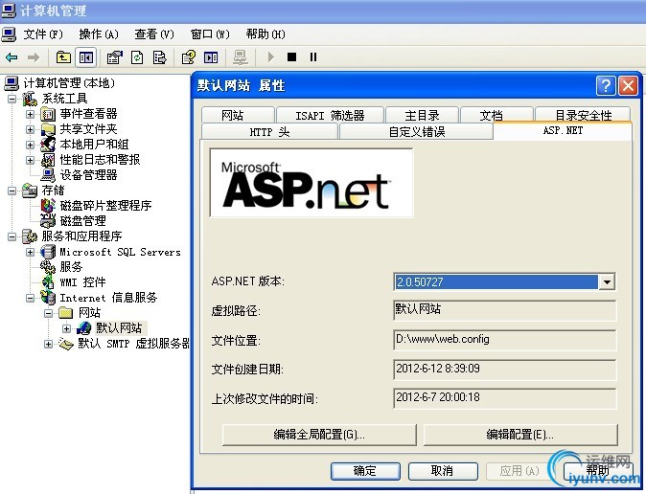Toggle the Show/Hide console tree icon
646x494 pixels.
[x=85, y=57]
